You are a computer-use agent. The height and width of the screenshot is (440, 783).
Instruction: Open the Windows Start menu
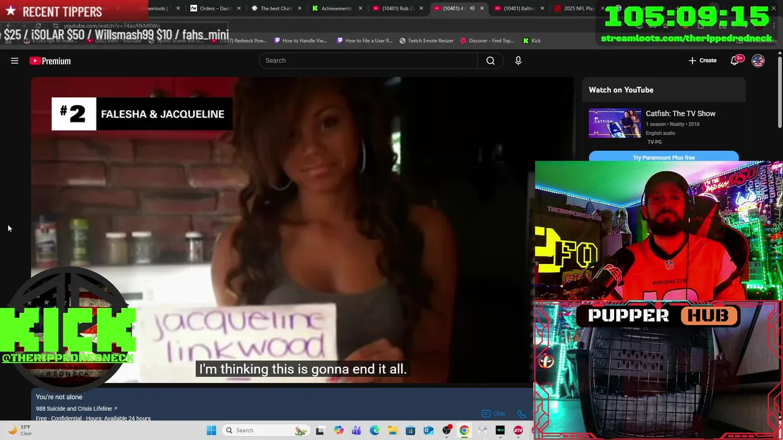(x=211, y=430)
